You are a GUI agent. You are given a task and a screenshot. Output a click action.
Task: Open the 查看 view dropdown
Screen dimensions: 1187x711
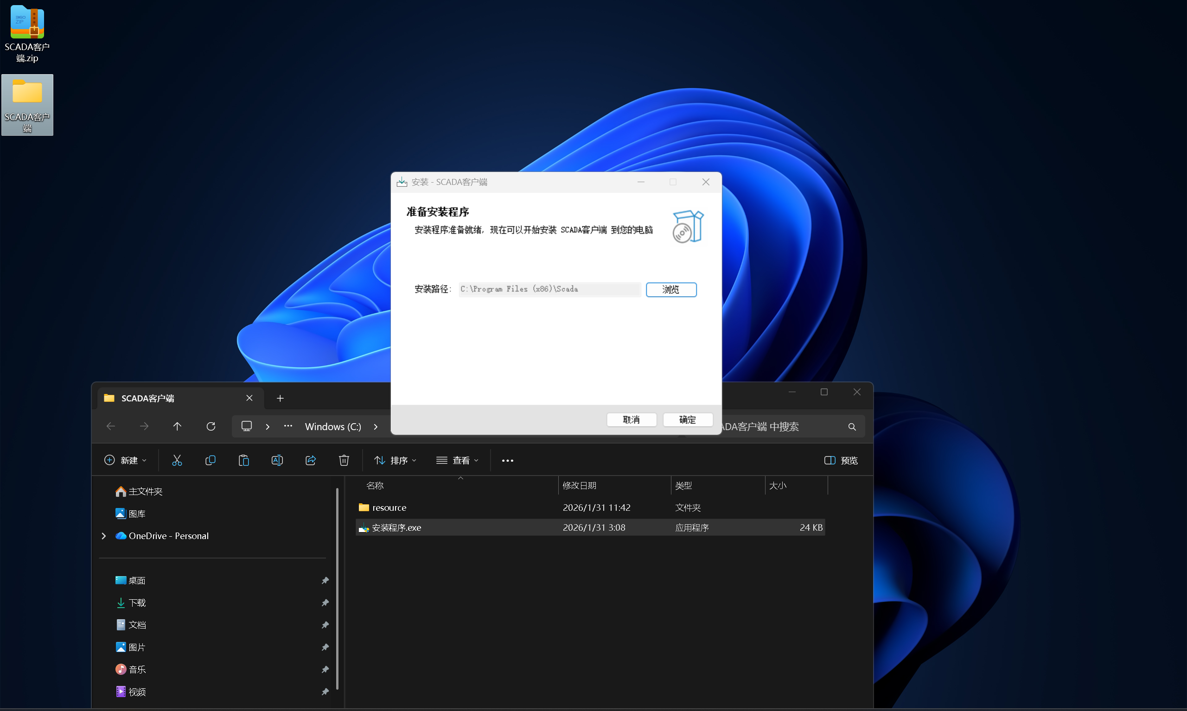(x=457, y=460)
